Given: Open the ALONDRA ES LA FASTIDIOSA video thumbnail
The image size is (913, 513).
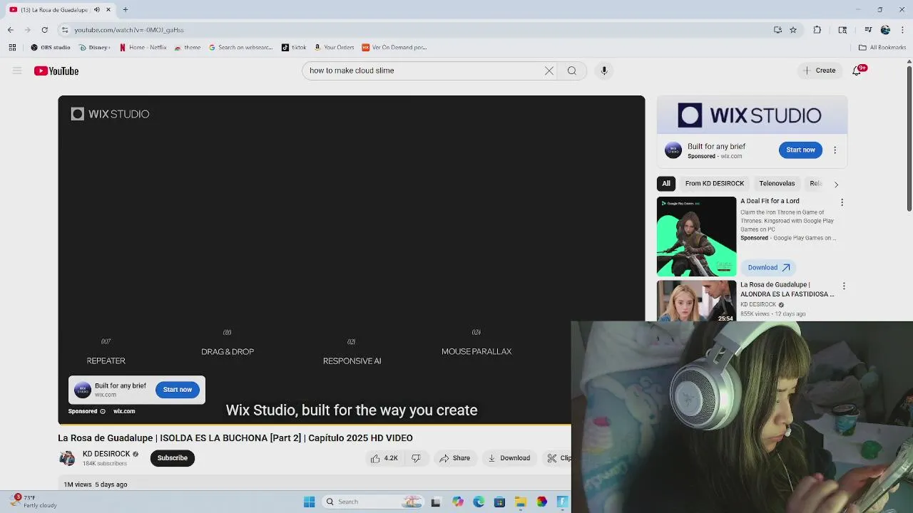Looking at the screenshot, I should pos(696,301).
